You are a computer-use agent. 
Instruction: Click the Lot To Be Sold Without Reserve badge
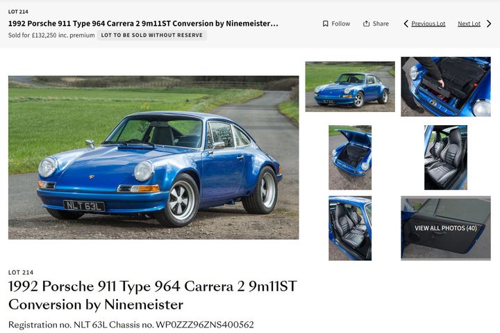[152, 35]
